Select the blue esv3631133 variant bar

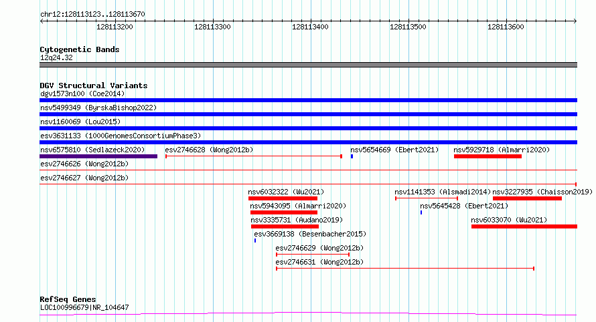[308, 142]
